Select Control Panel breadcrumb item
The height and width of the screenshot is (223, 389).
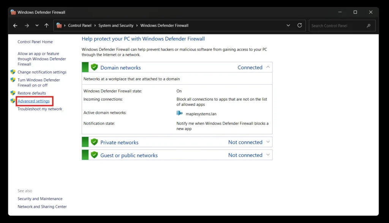click(79, 26)
